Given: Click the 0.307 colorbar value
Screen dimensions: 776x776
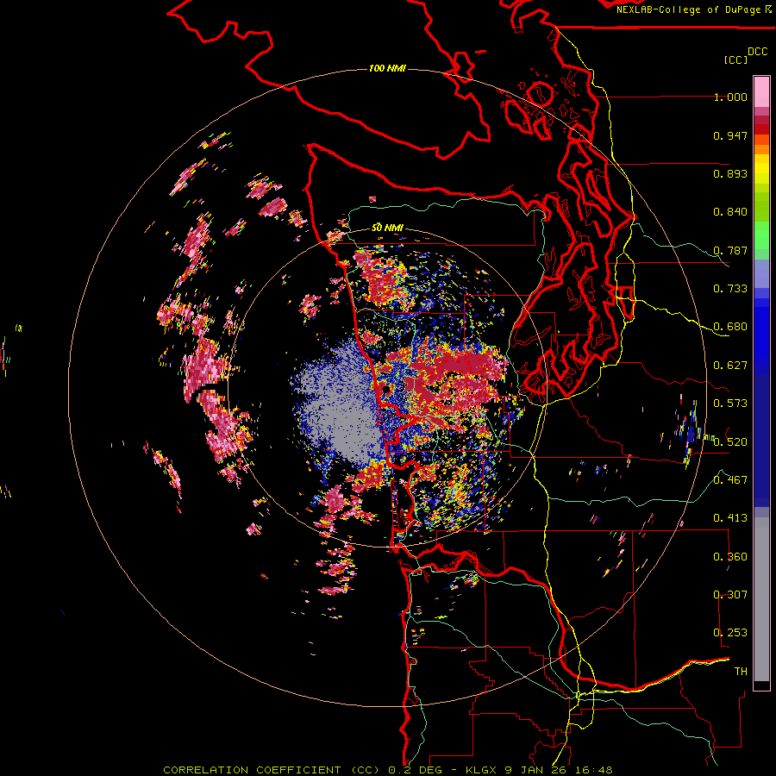Looking at the screenshot, I should pos(730,595).
